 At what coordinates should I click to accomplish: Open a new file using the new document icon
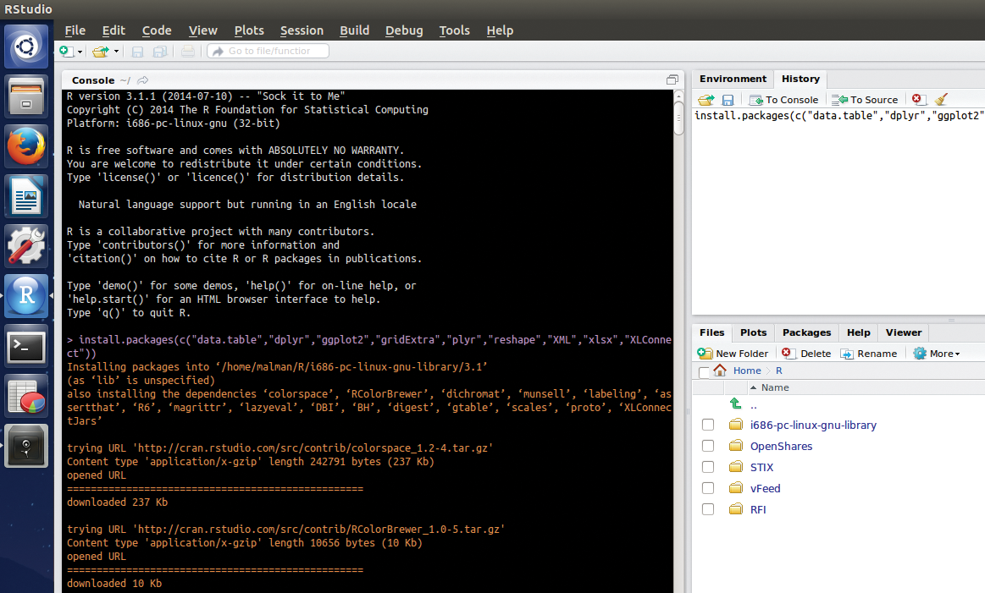66,51
